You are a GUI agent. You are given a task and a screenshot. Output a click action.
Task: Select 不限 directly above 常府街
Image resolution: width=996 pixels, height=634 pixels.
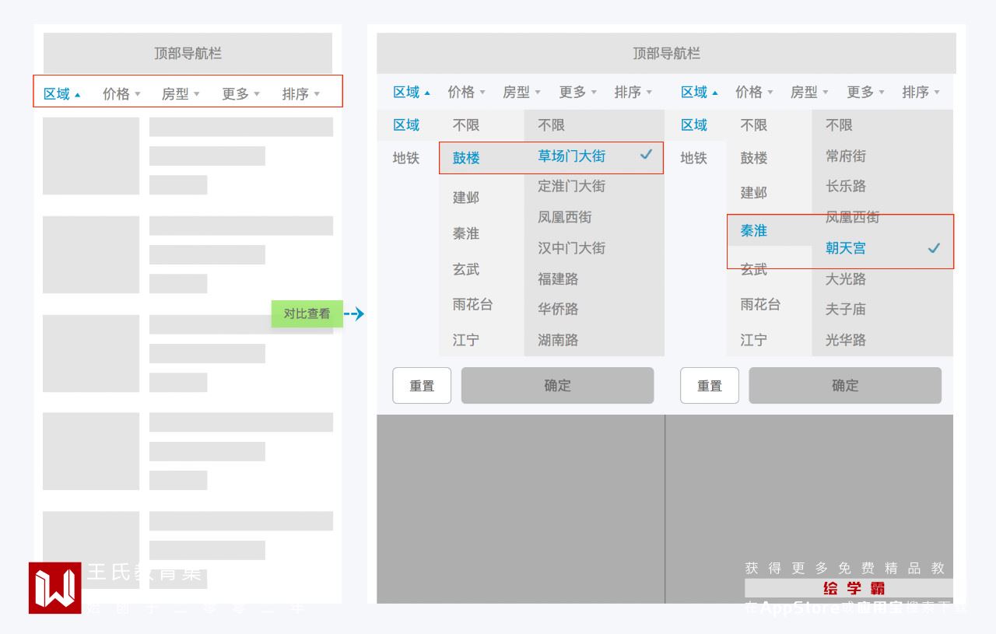(x=839, y=125)
